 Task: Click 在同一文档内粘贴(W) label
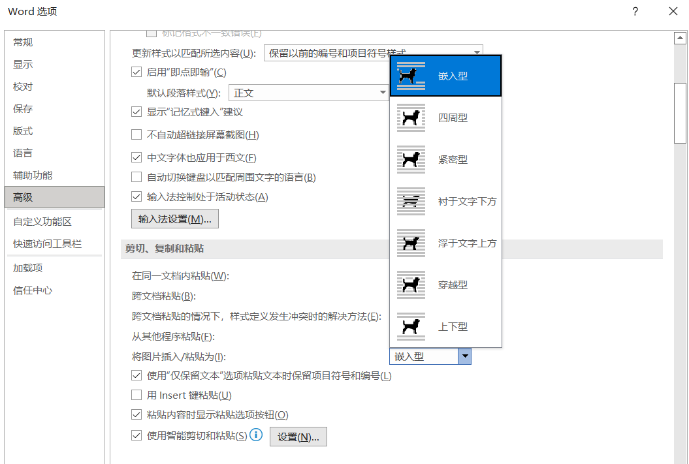(x=181, y=275)
